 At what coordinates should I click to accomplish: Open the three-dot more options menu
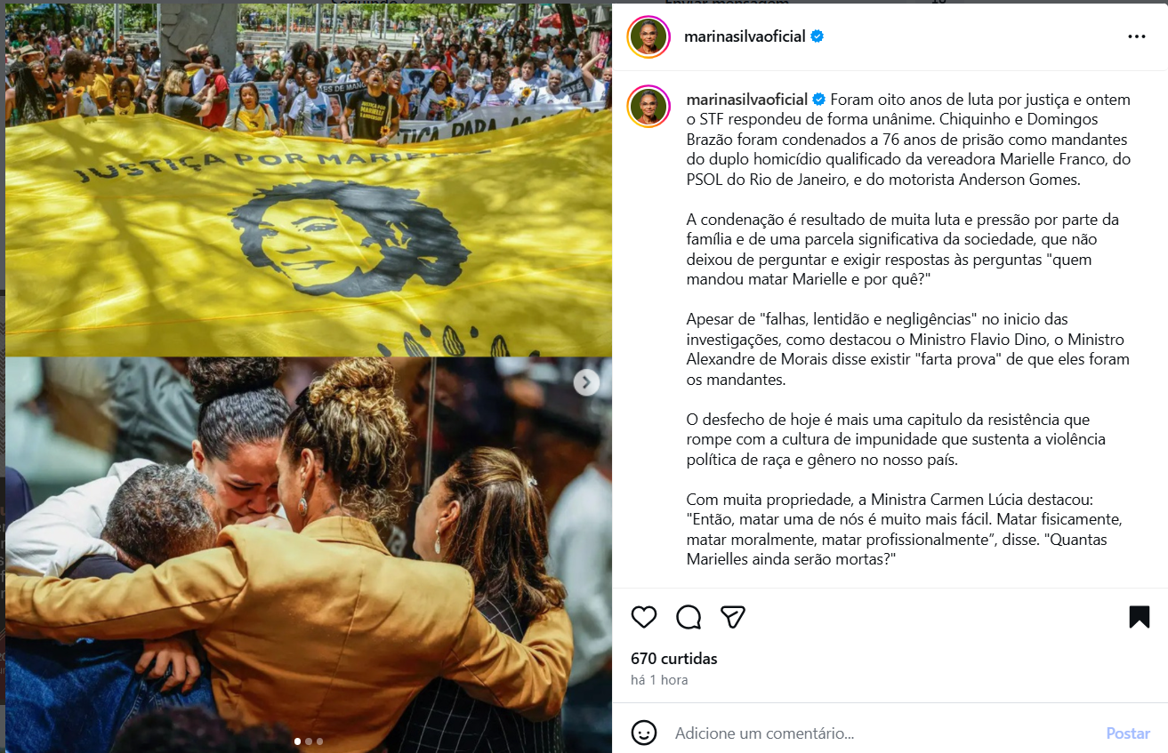(x=1137, y=36)
